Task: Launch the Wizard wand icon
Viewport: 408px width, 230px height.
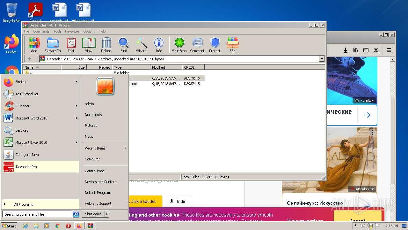Action: [x=141, y=45]
